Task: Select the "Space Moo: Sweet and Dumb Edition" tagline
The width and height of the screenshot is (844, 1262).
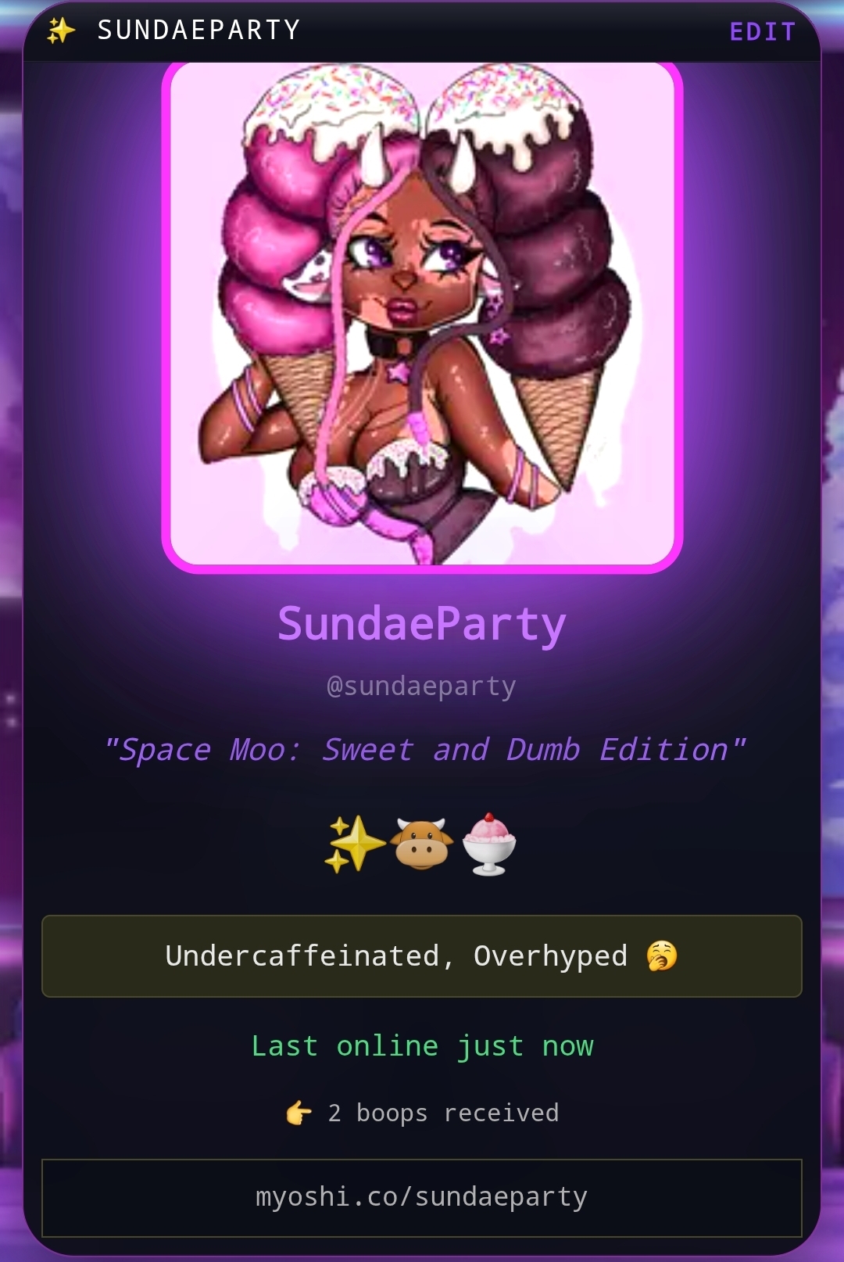Action: click(424, 750)
